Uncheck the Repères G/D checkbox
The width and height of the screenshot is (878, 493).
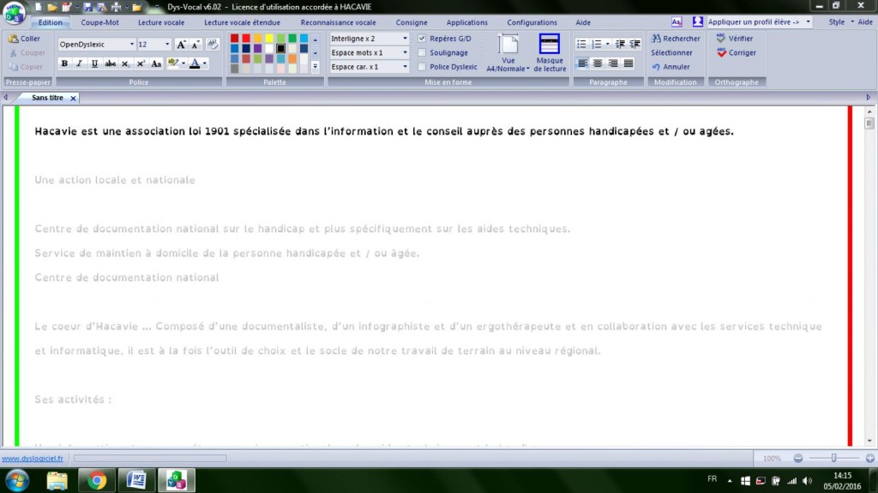pyautogui.click(x=422, y=39)
